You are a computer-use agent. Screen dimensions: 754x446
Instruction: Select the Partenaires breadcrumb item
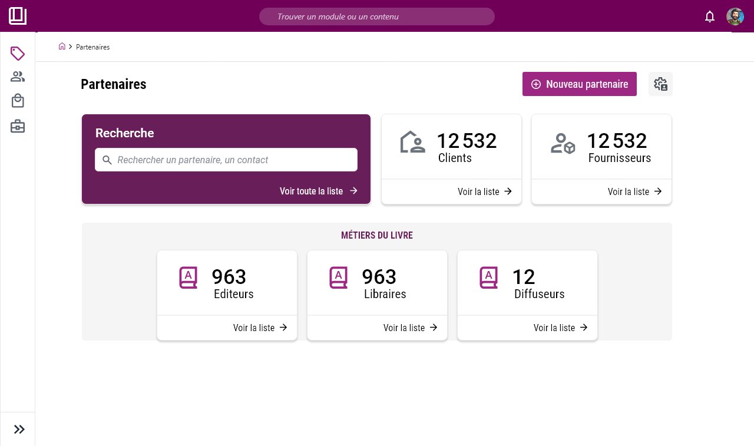92,47
